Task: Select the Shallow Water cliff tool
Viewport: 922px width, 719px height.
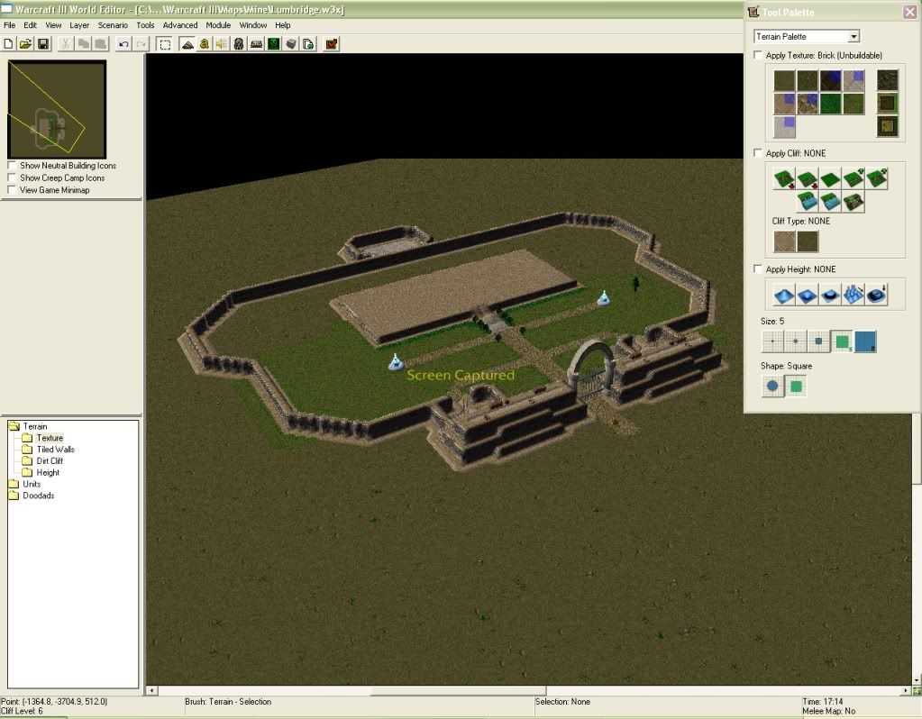Action: coord(830,202)
